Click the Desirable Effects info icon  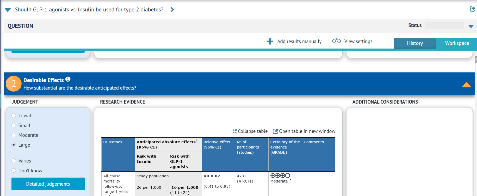(68, 79)
